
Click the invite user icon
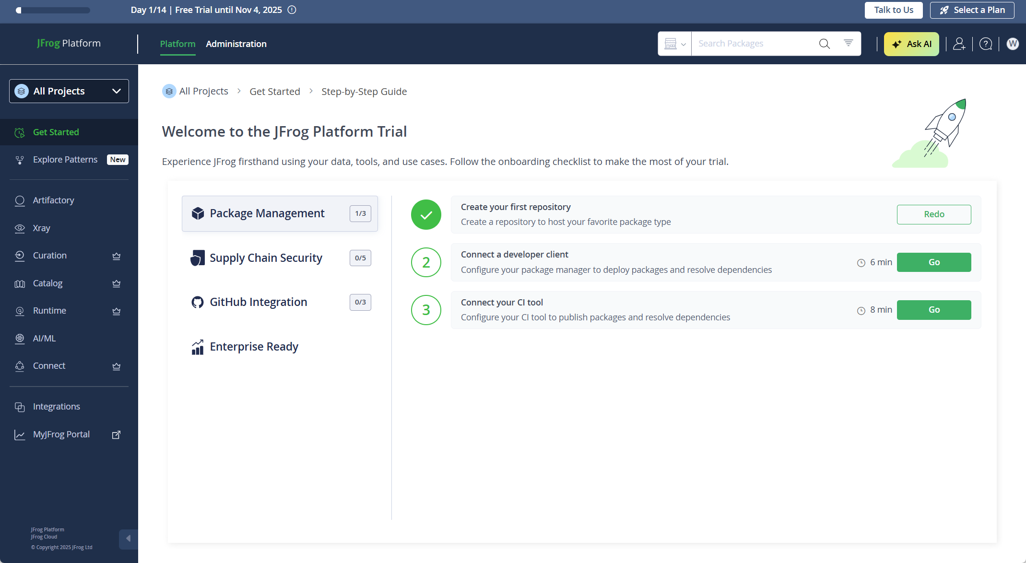959,44
